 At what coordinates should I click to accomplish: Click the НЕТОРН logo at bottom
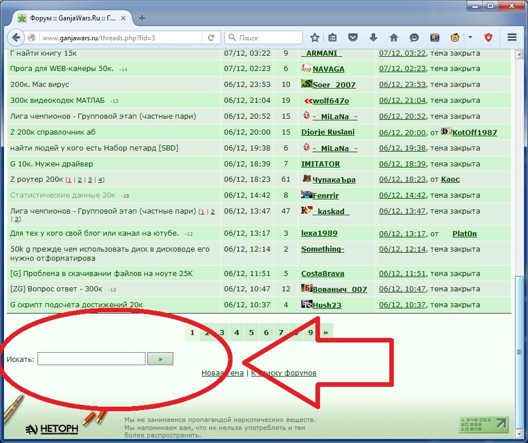(x=52, y=429)
